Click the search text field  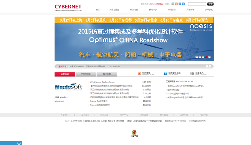(197, 4)
